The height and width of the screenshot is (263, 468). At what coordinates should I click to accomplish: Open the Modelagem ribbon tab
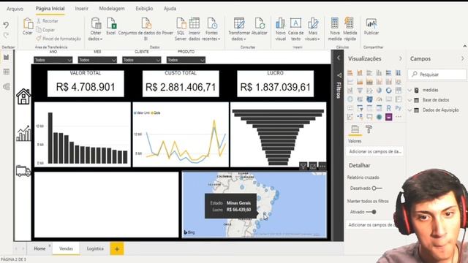[112, 9]
